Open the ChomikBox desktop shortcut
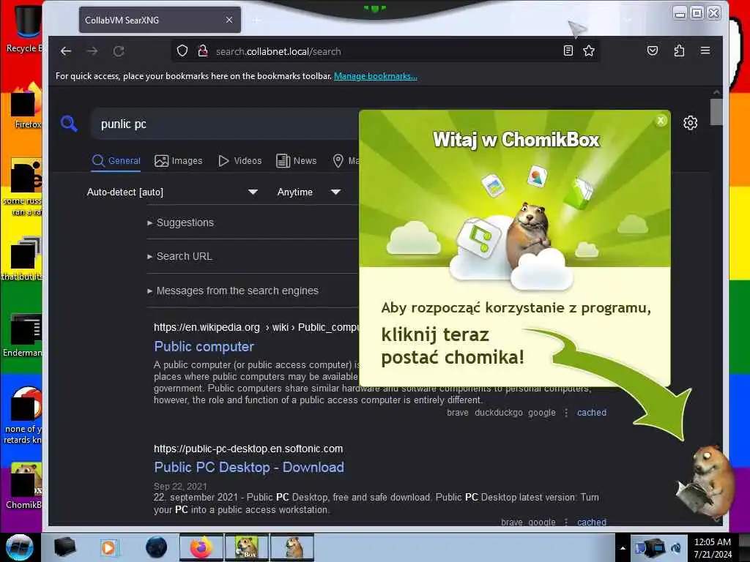The image size is (750, 562). [24, 486]
